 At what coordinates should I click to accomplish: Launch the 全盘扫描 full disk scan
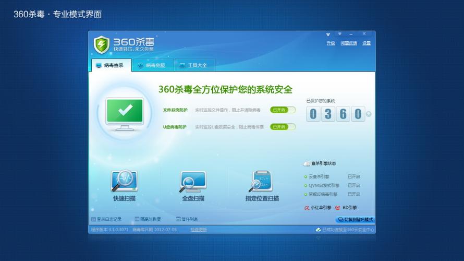point(193,182)
